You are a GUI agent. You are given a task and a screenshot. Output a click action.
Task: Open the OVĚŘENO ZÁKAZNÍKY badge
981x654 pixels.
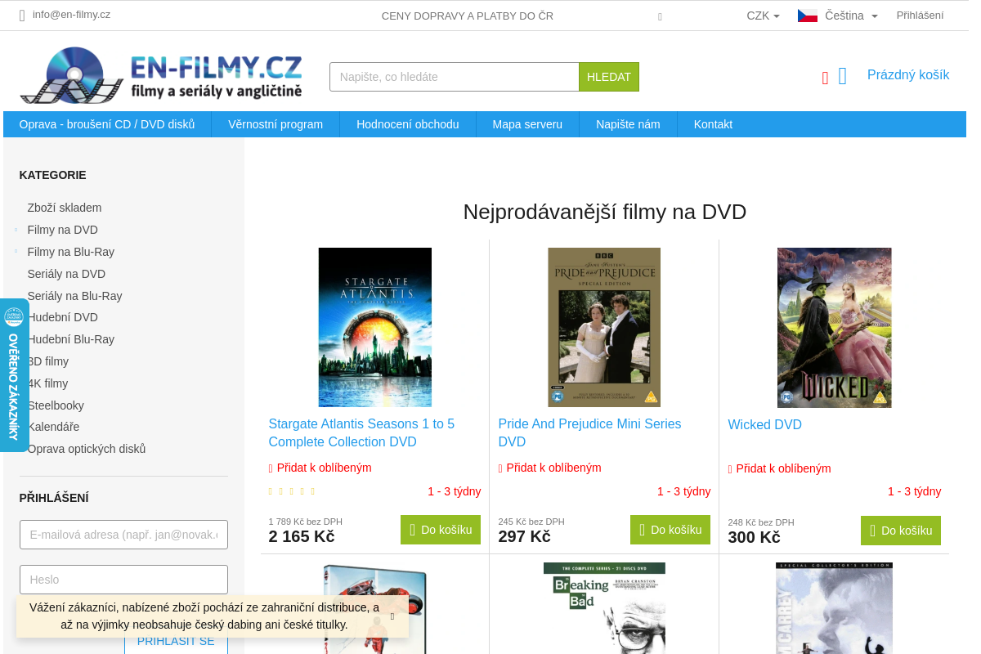[14, 374]
